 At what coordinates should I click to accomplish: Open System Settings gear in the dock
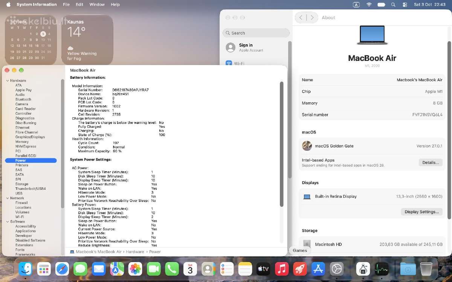[x=336, y=269]
